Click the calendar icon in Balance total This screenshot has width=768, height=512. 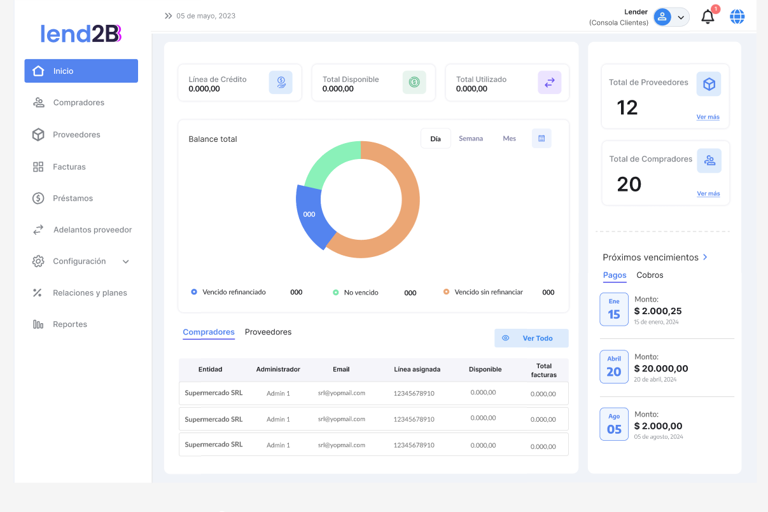click(x=541, y=139)
